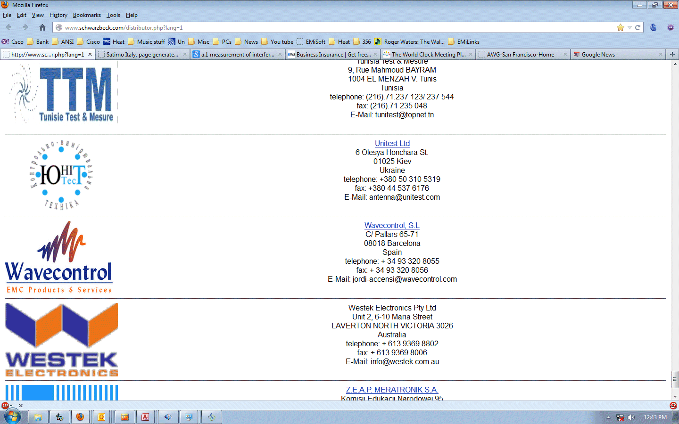Open the View menu
The width and height of the screenshot is (679, 424).
click(x=38, y=15)
